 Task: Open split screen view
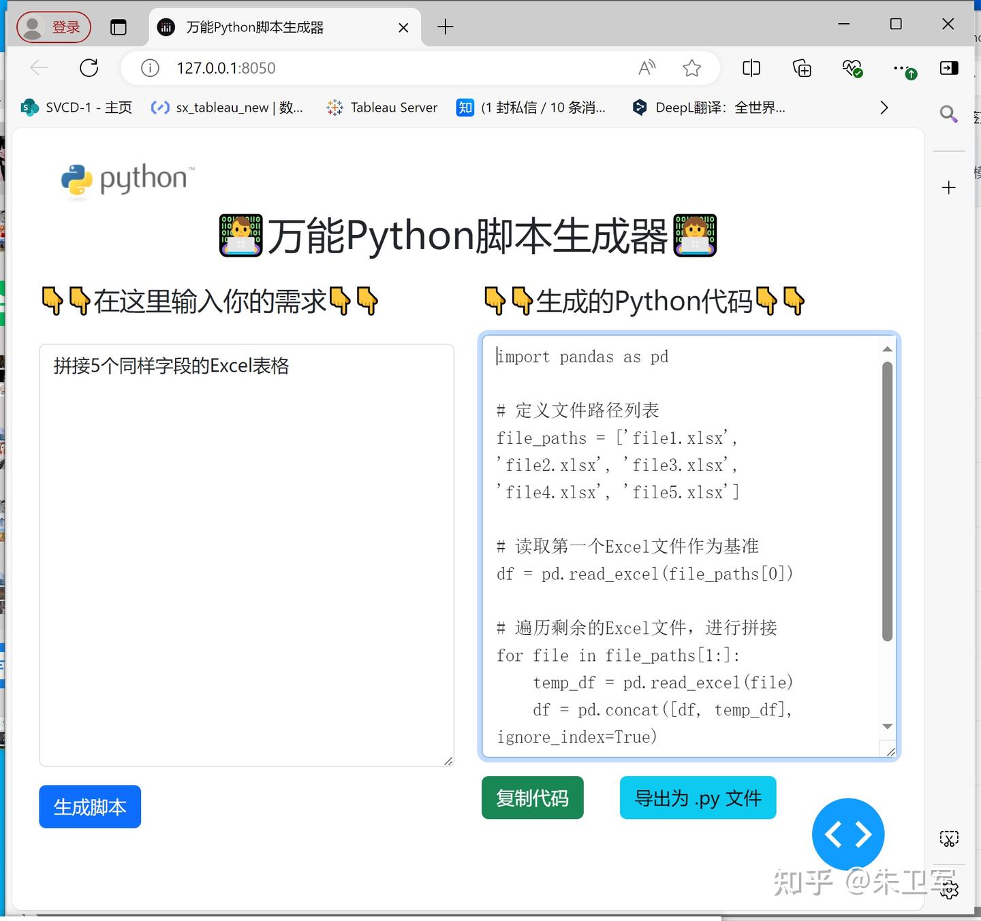tap(751, 68)
